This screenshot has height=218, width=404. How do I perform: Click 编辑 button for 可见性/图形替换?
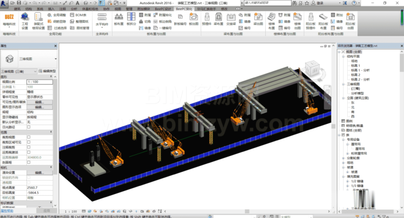[39, 102]
